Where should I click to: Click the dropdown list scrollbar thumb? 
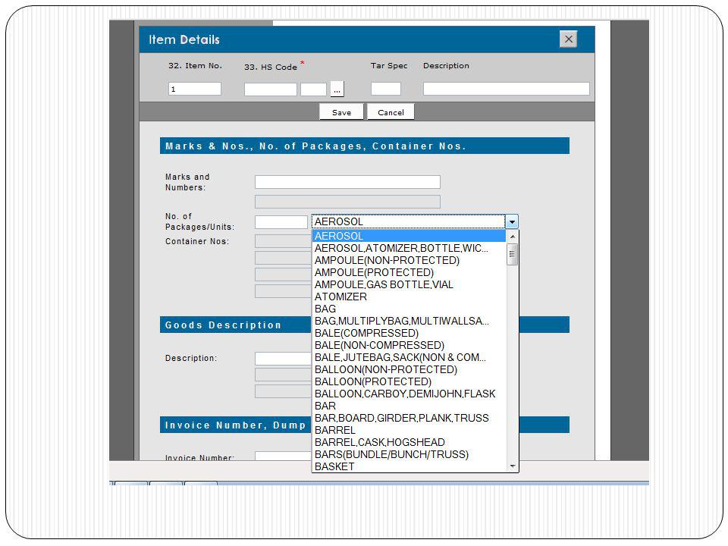pos(512,255)
